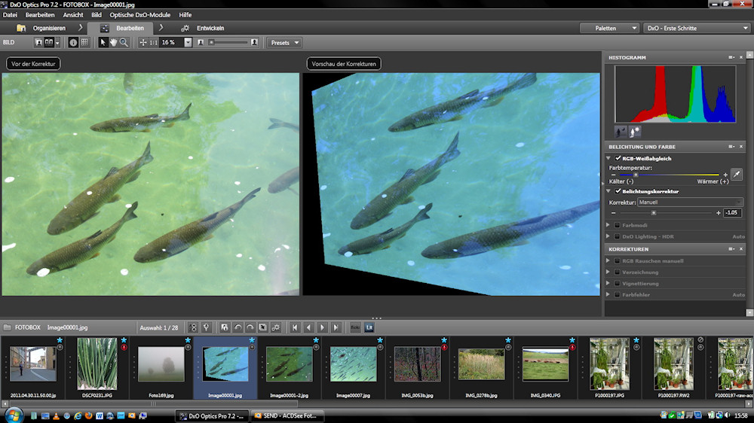Open the Presets dropdown
This screenshot has width=754, height=423.
(284, 43)
